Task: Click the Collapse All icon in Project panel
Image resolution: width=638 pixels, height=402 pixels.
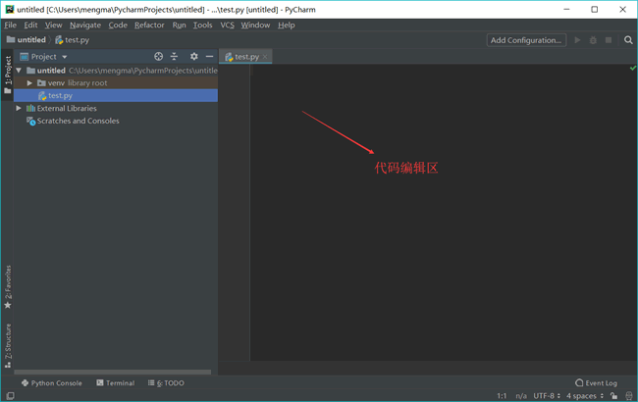Action: point(174,57)
